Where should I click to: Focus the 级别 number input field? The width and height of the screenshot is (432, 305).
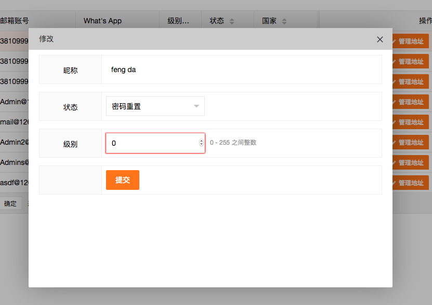[x=151, y=143]
